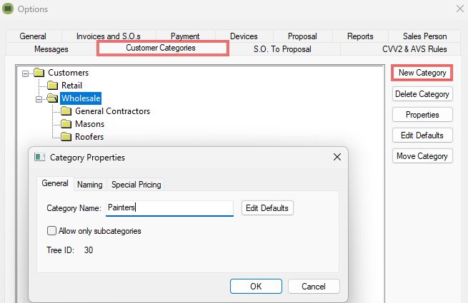Click the Retail folder icon
Screen dimensions: 468x303
point(52,86)
